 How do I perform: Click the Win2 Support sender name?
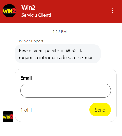31,41
